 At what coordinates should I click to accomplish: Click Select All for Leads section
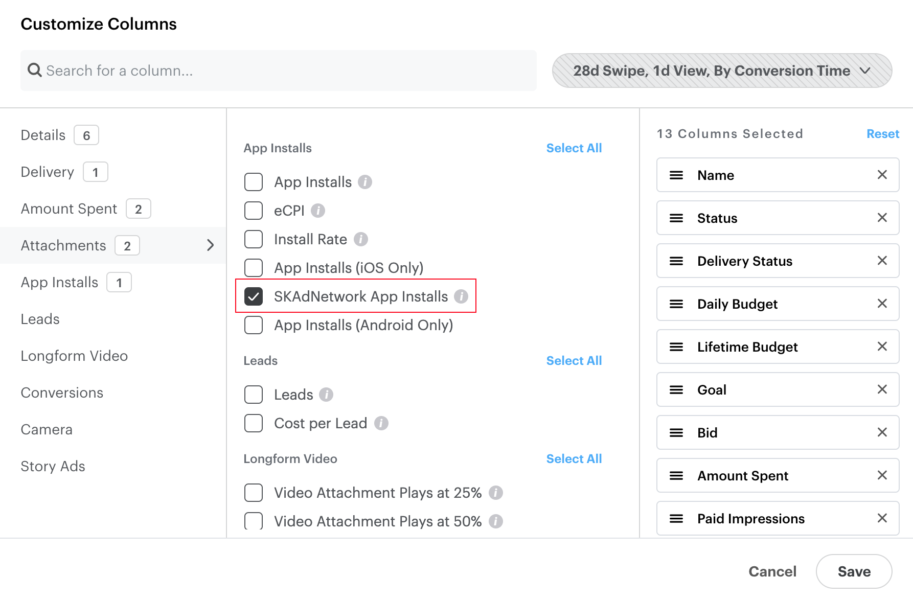point(574,361)
